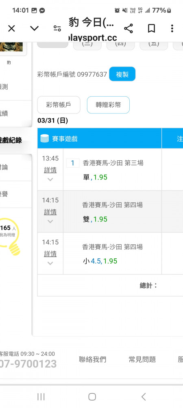Open 常見問題 footer link
Image resolution: width=183 pixels, height=408 pixels.
tap(142, 359)
